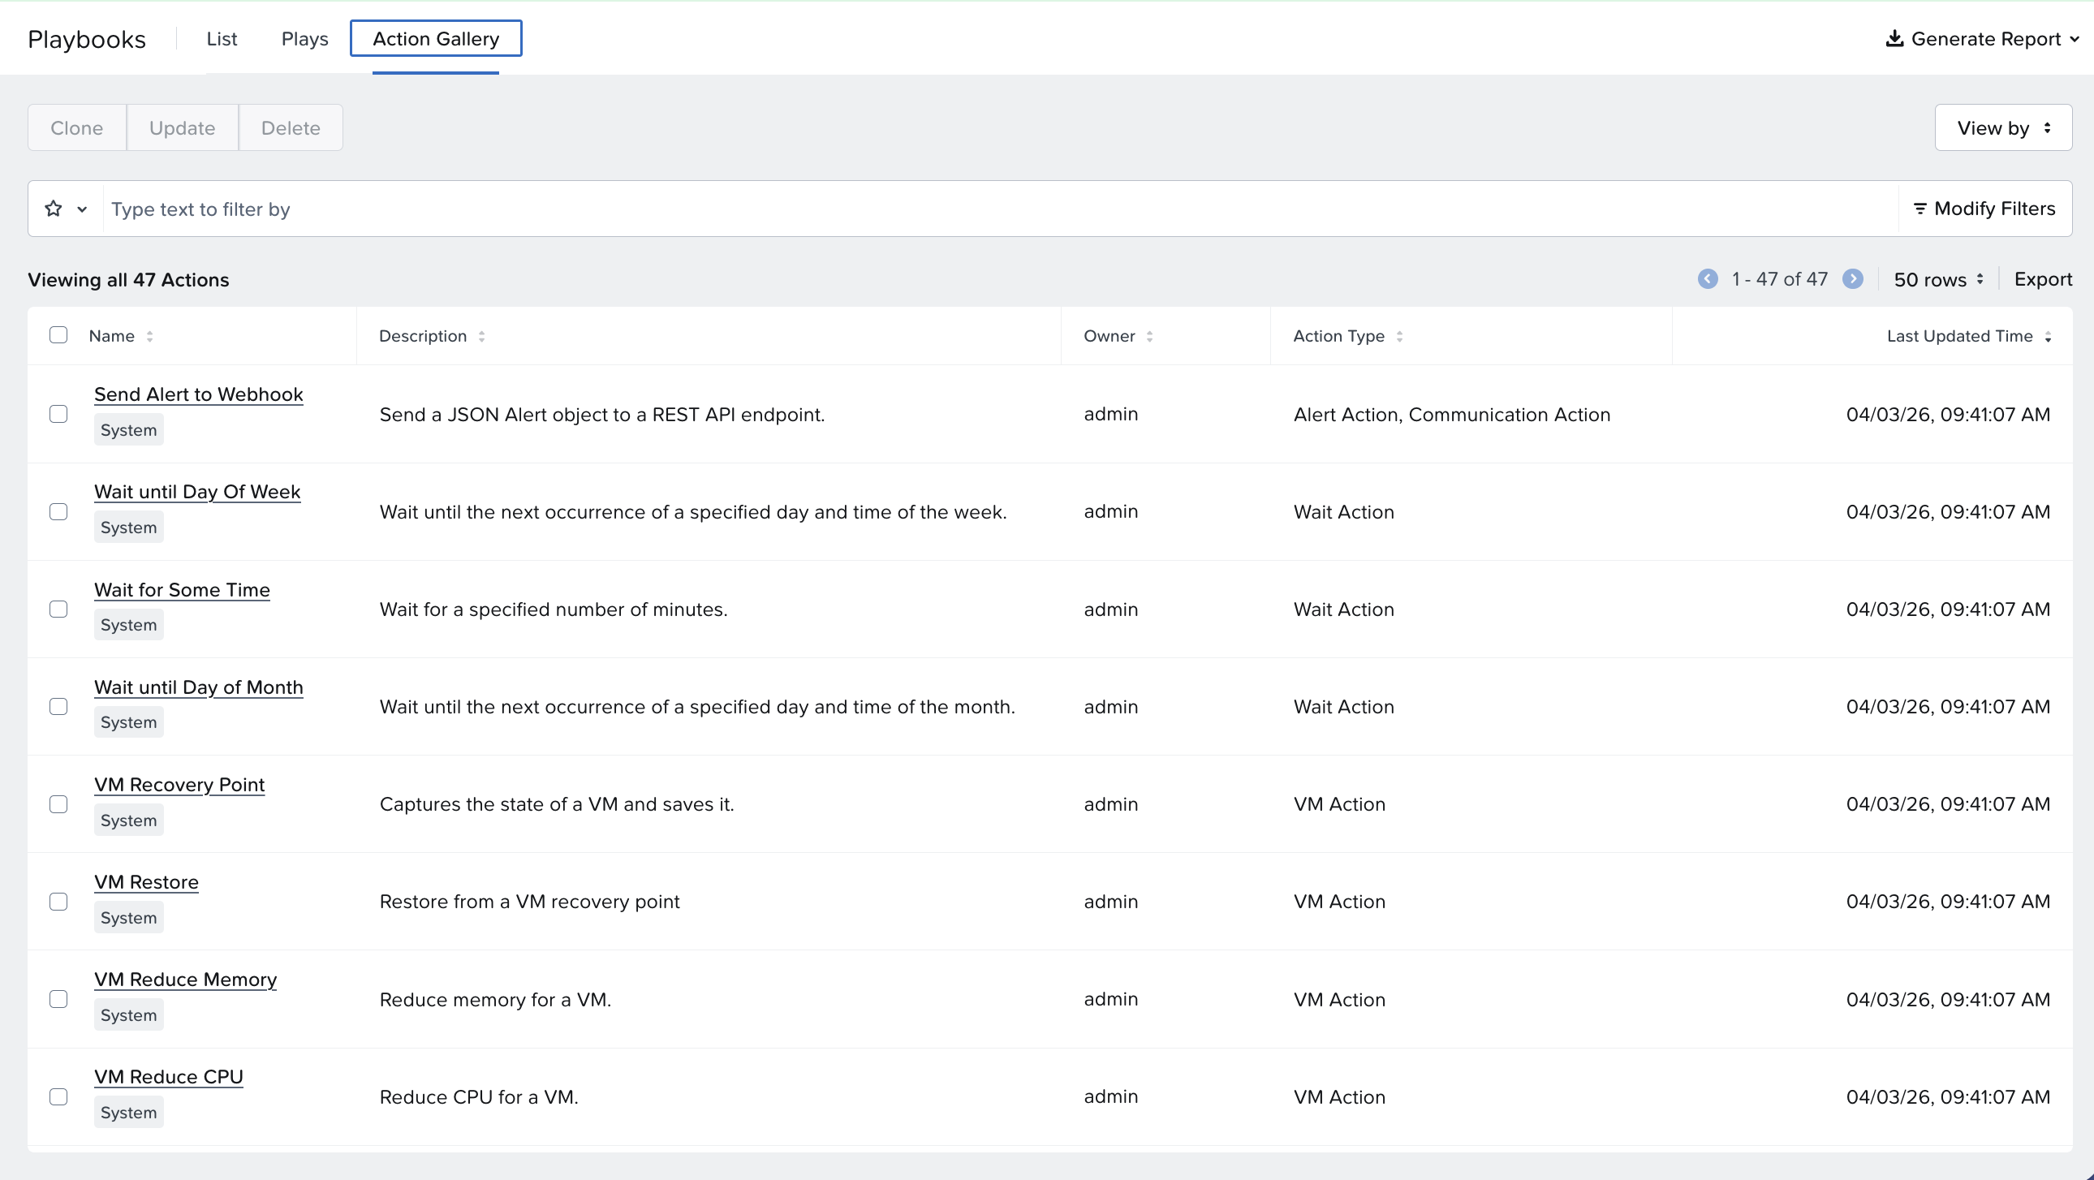
Task: Change 50 rows per page selector
Action: click(x=1939, y=279)
